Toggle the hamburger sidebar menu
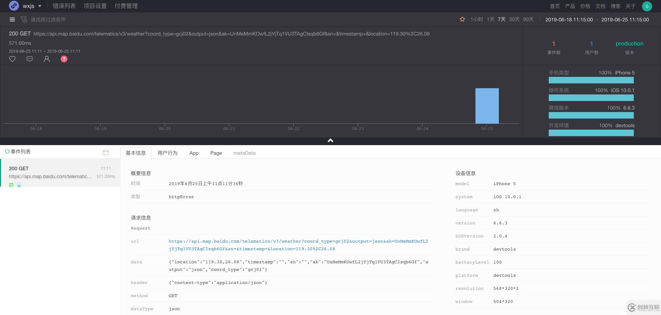 (12, 20)
